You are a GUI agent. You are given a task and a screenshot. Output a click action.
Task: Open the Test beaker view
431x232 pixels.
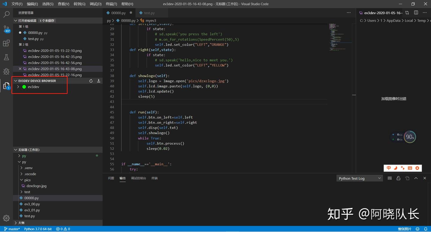(x=6, y=57)
